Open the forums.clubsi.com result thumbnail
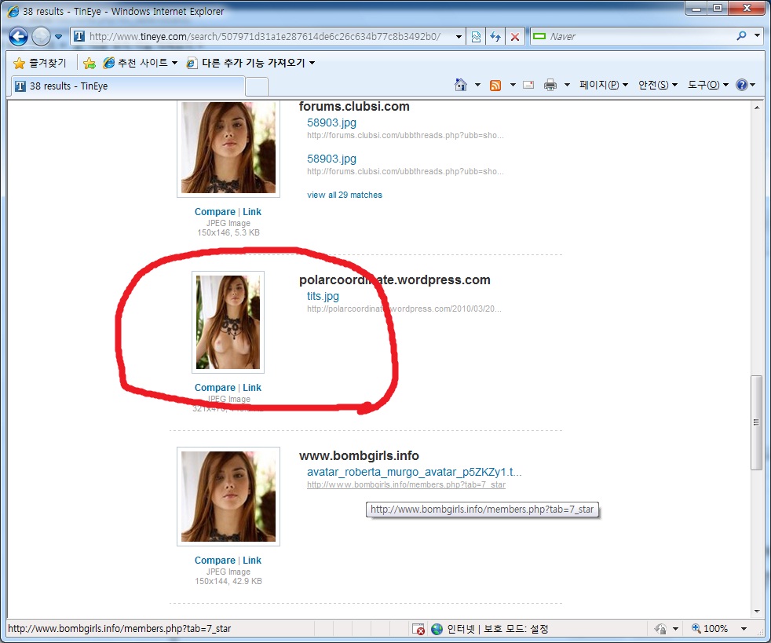The height and width of the screenshot is (643, 771). pyautogui.click(x=228, y=148)
